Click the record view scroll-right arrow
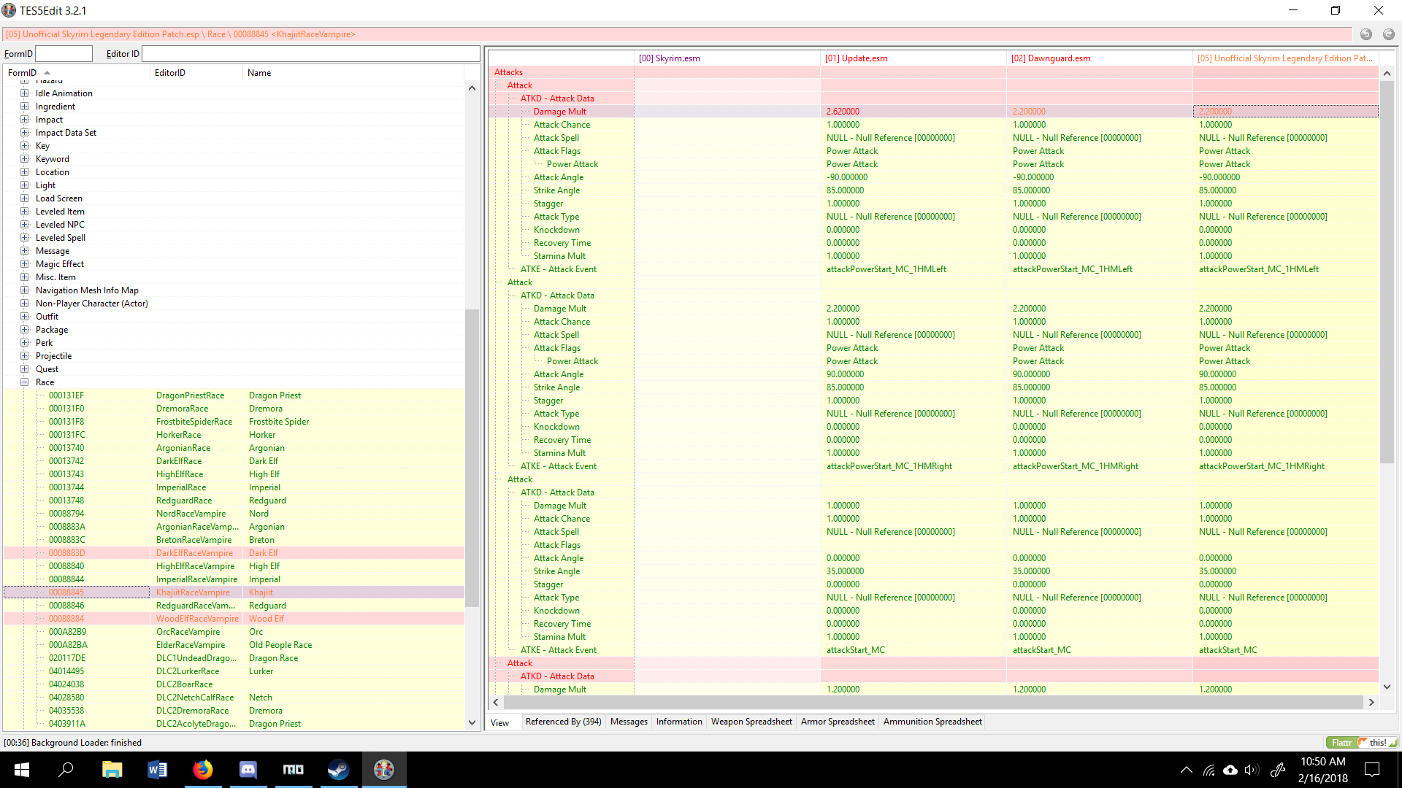The image size is (1402, 788). click(1371, 702)
